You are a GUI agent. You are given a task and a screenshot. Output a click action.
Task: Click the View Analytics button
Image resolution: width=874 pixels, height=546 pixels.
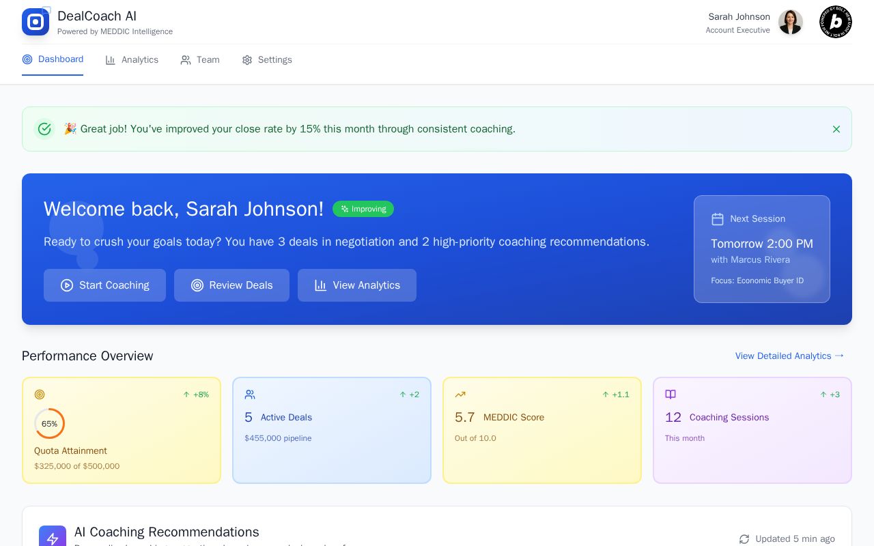(x=357, y=285)
